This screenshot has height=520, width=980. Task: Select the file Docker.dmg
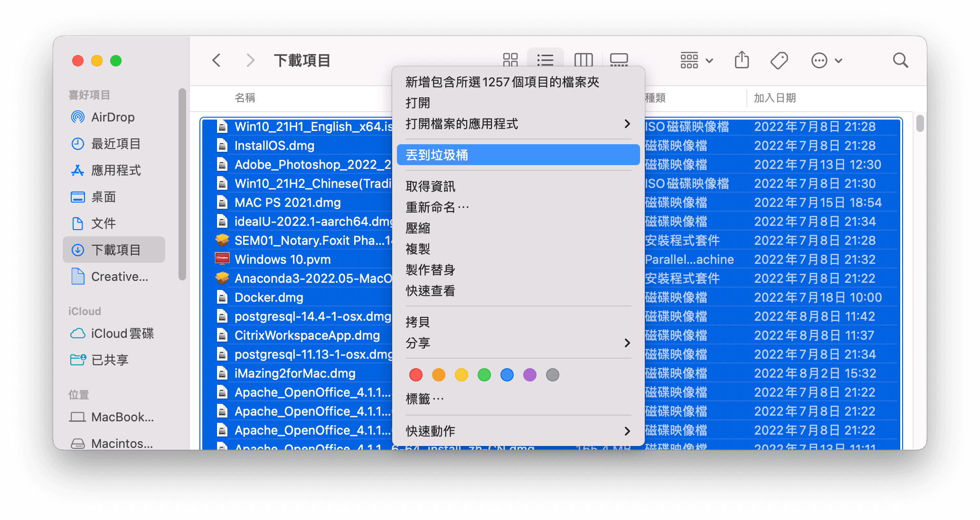[x=269, y=297]
